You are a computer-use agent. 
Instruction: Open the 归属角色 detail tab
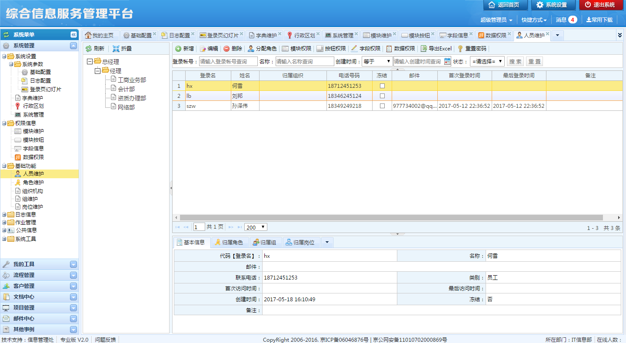pyautogui.click(x=229, y=243)
